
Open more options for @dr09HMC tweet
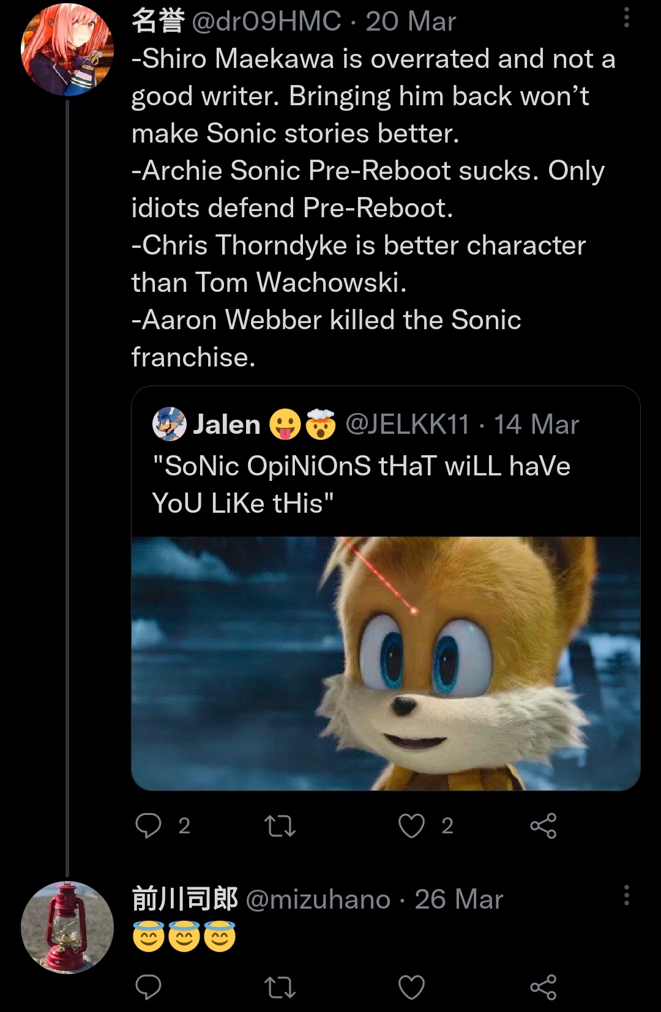(x=626, y=18)
